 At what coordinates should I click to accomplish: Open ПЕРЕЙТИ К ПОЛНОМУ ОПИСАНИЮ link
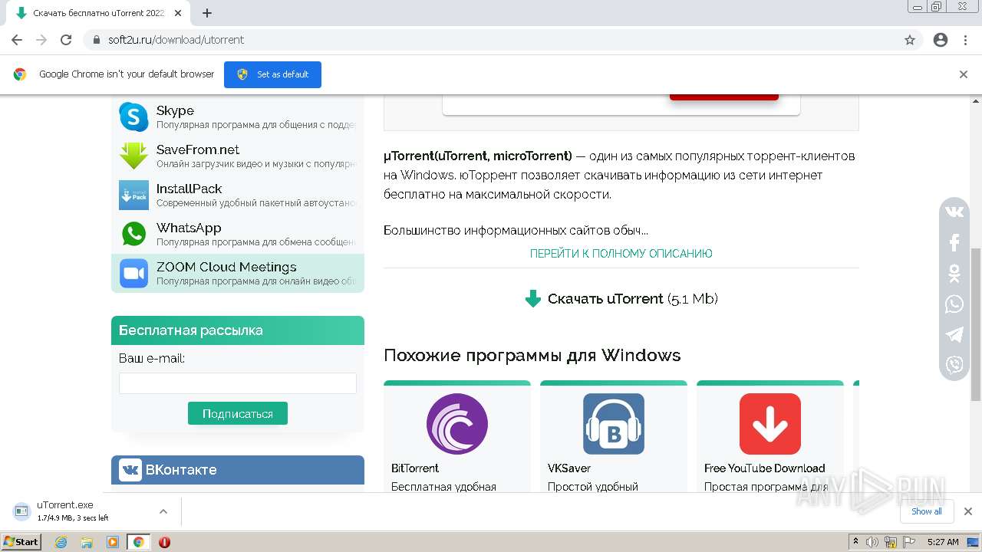tap(621, 254)
